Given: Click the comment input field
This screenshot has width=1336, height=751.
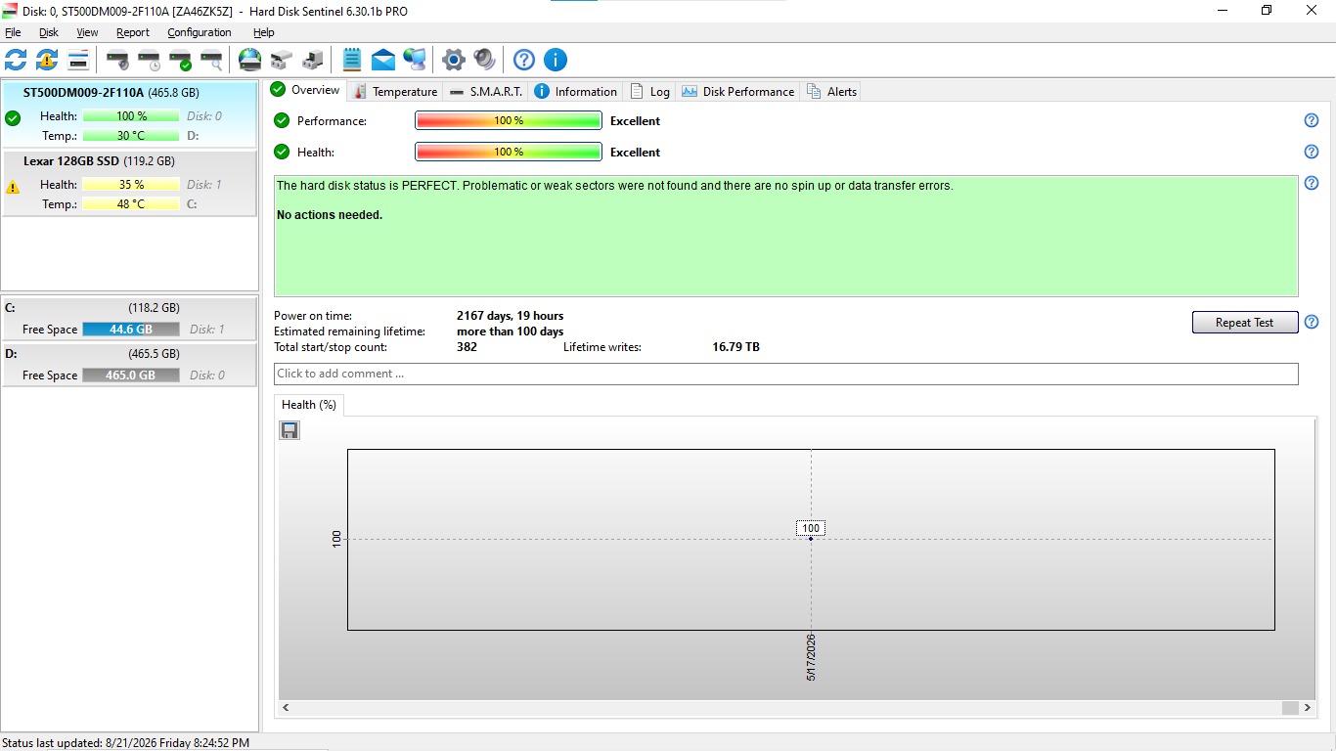Looking at the screenshot, I should (x=786, y=374).
